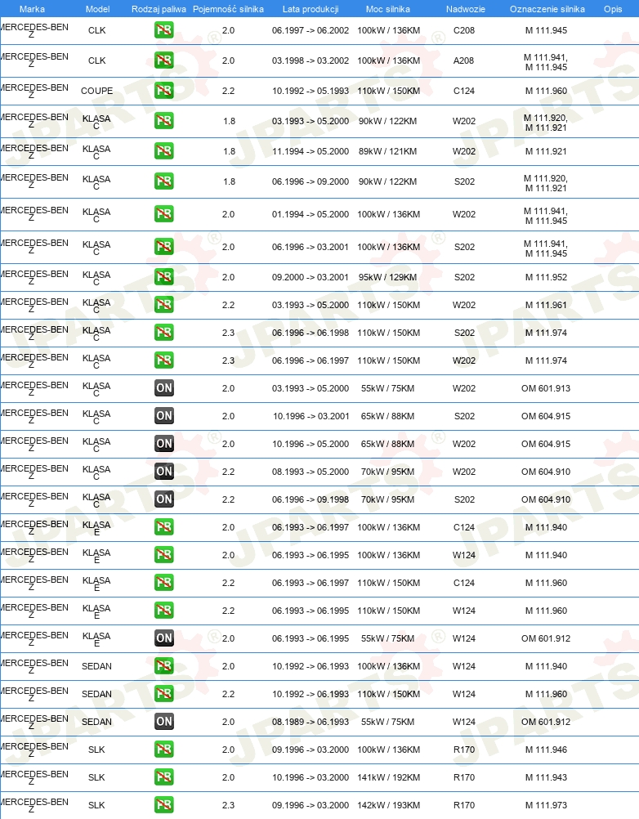Click diesel ON icon in 10.1996 -> 05.2000 row
The width and height of the screenshot is (639, 819).
click(164, 444)
